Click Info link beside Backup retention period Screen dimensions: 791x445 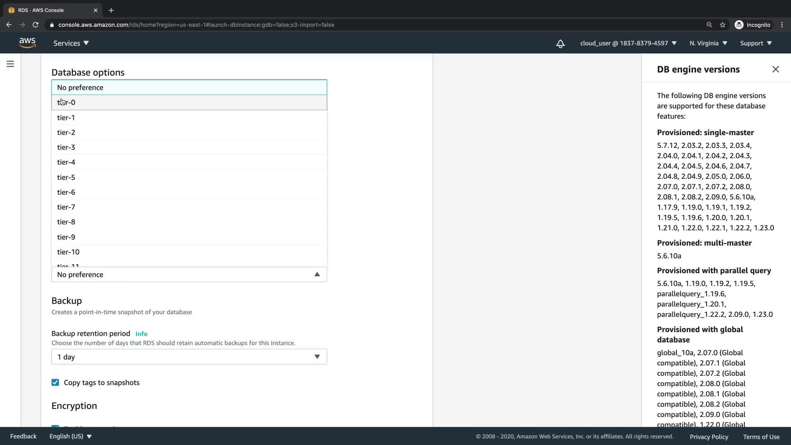(x=141, y=334)
